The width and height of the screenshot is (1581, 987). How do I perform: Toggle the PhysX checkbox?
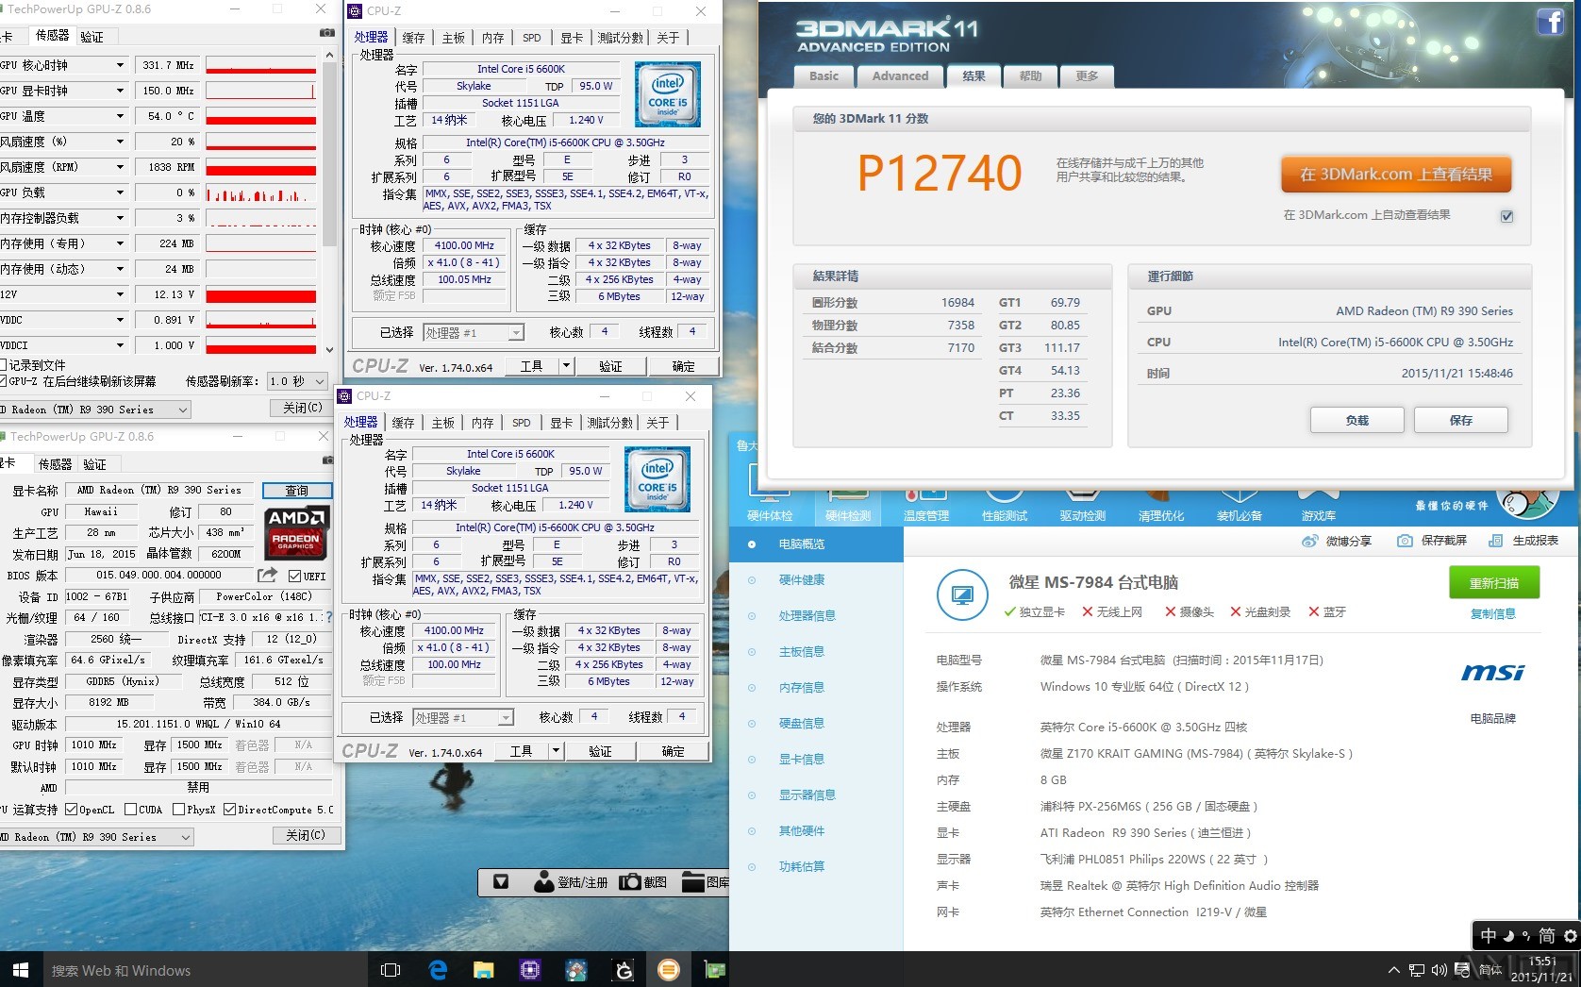click(178, 810)
